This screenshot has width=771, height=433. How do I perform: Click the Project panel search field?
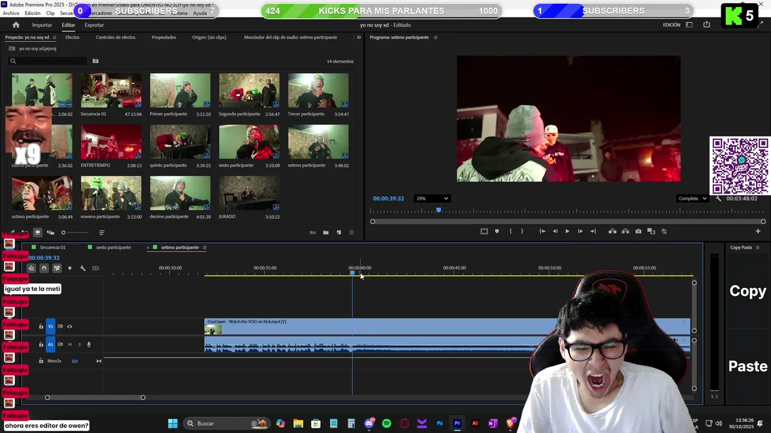[x=48, y=61]
